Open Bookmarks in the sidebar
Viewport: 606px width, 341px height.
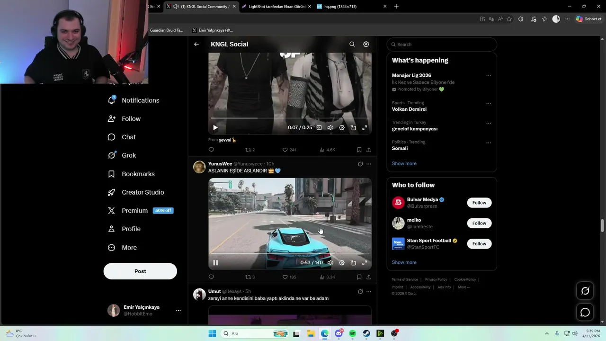[132, 174]
